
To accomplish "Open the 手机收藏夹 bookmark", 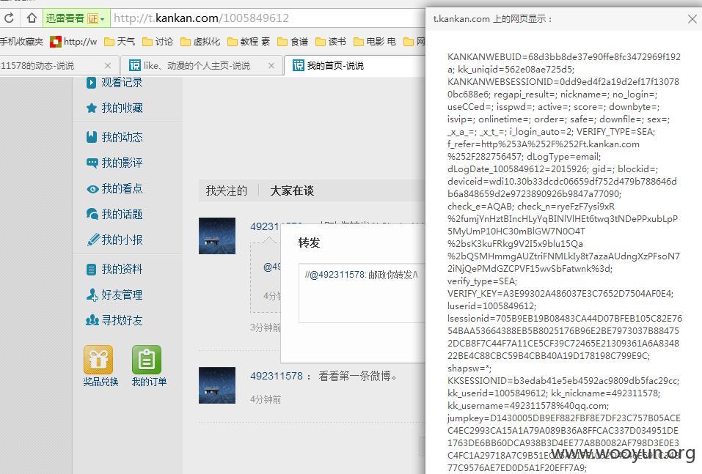I will [21, 42].
